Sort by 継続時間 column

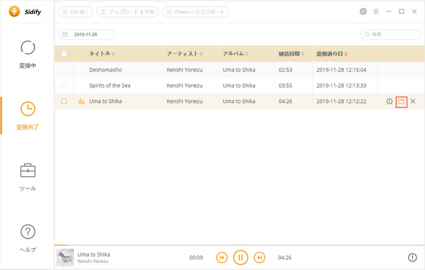point(291,54)
